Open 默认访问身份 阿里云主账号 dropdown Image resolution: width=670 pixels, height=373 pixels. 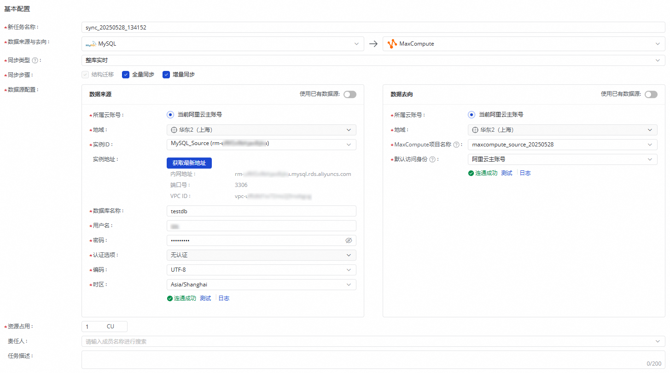(562, 159)
